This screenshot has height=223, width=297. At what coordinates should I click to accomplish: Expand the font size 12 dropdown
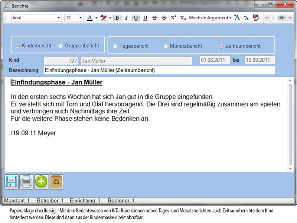81,18
